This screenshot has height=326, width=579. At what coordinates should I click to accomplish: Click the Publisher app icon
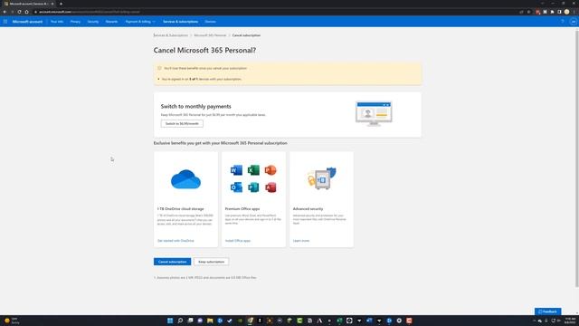(253, 187)
